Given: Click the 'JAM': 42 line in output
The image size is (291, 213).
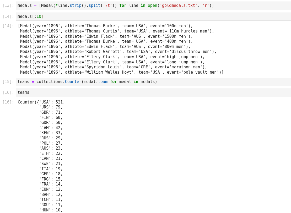Looking at the screenshot, I should (x=51, y=128).
